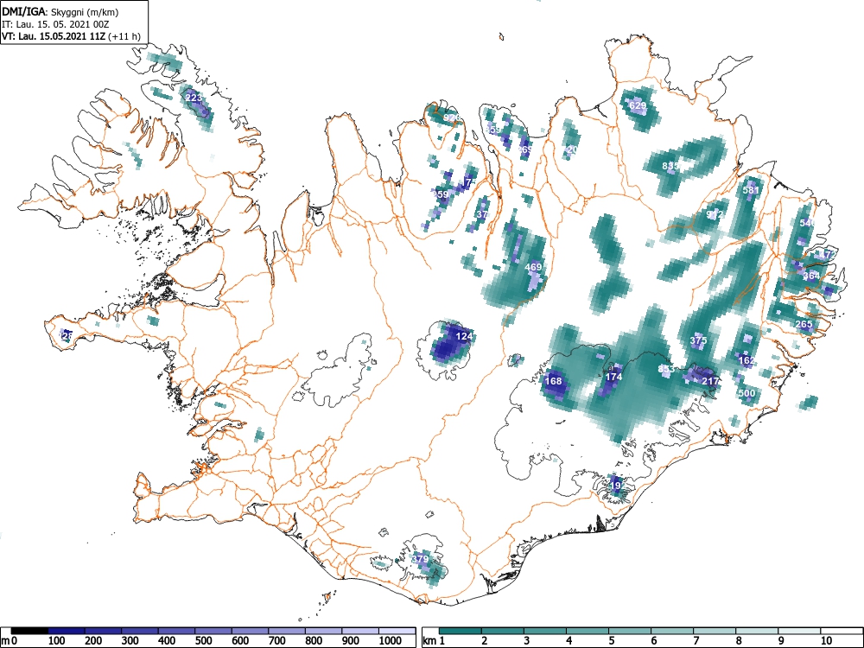Image resolution: width=864 pixels, height=648 pixels.
Task: Click the black swatch of the meter scale
Action: [29, 631]
